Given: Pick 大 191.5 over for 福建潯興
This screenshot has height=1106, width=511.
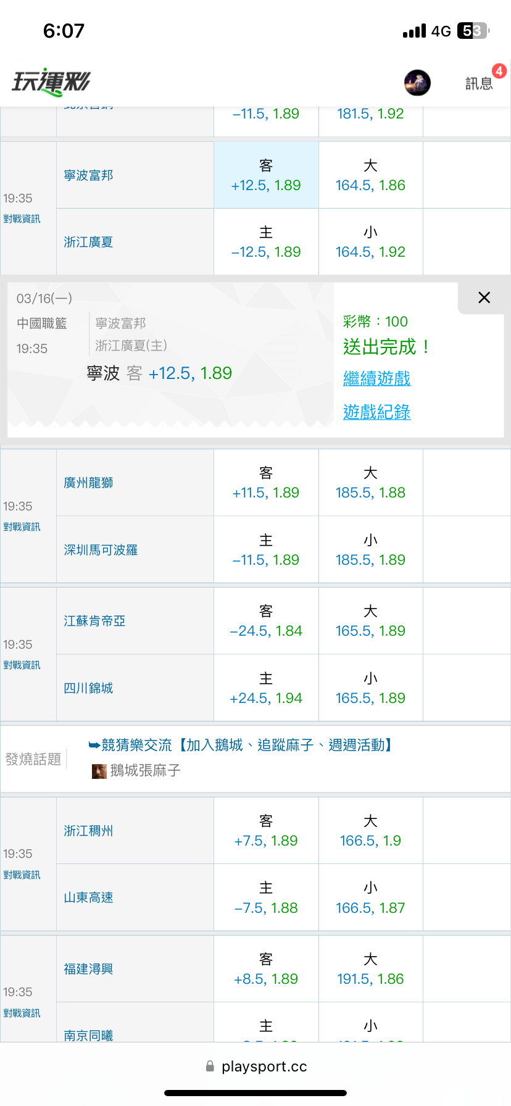Looking at the screenshot, I should pyautogui.click(x=370, y=970).
